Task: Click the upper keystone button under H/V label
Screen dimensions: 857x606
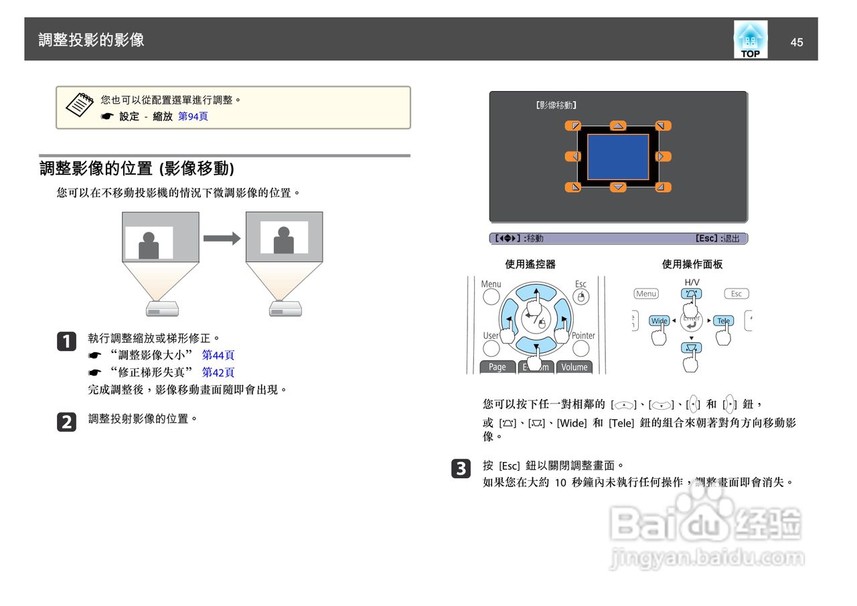Action: tap(690, 293)
